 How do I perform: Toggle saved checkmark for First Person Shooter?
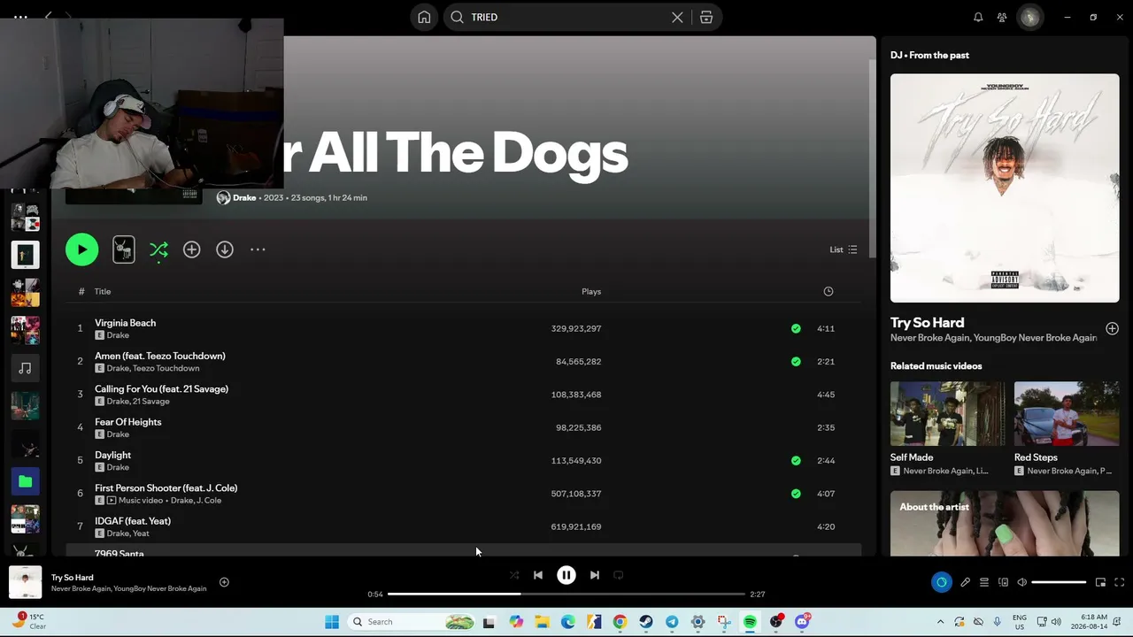pyautogui.click(x=796, y=494)
